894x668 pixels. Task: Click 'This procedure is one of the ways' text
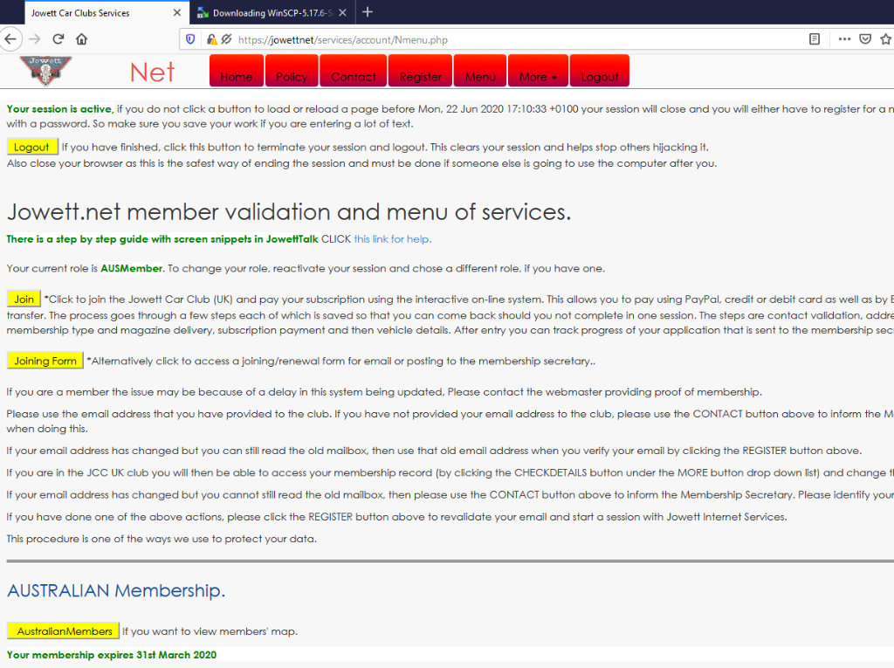pos(162,539)
